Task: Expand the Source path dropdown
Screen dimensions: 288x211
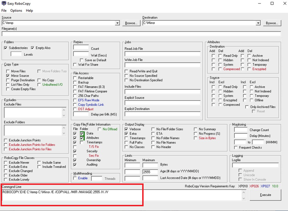Action: pos(117,23)
